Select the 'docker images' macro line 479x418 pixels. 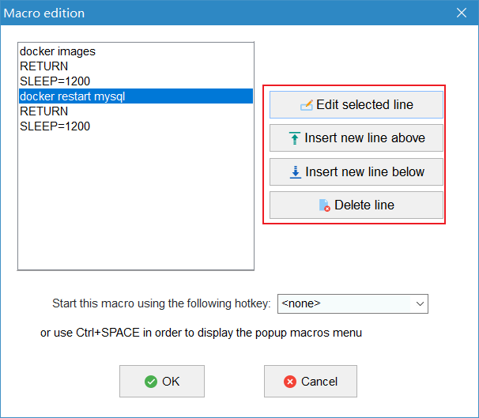click(136, 51)
